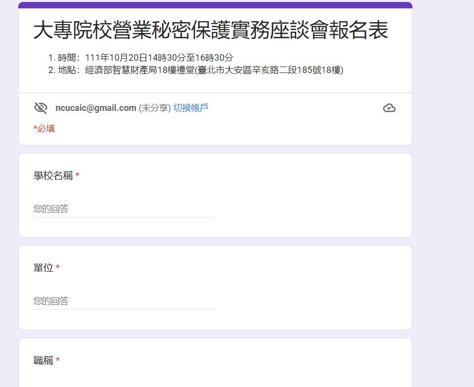Click the red *必填 required notice

pos(44,129)
